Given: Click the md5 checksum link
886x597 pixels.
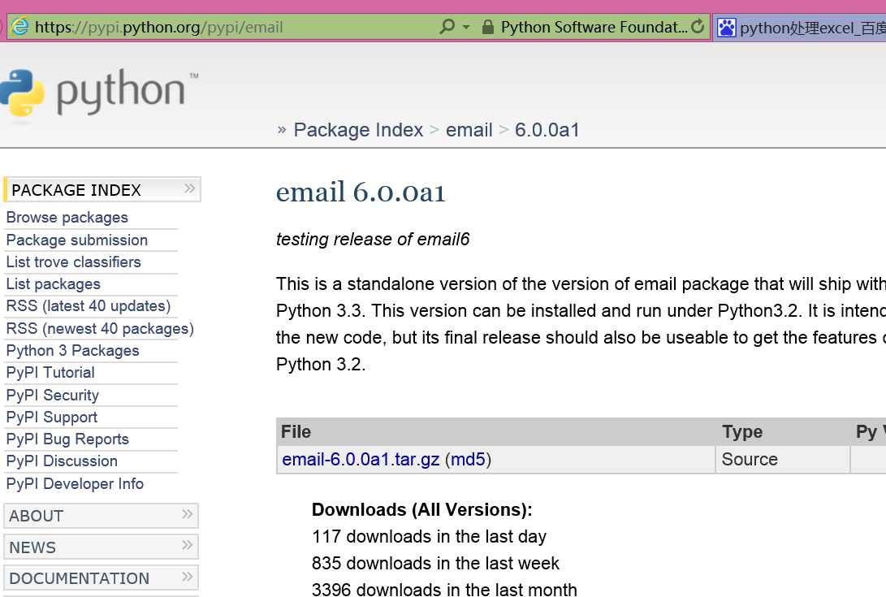Looking at the screenshot, I should pyautogui.click(x=468, y=460).
